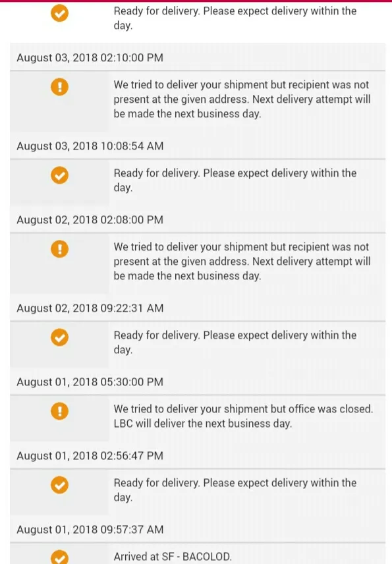Click the checkmark icon under August 03 10:08:54 AM

[60, 175]
